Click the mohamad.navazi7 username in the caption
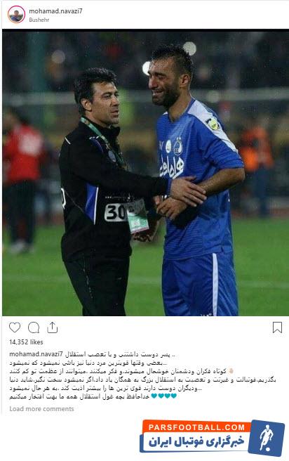 pyautogui.click(x=36, y=354)
